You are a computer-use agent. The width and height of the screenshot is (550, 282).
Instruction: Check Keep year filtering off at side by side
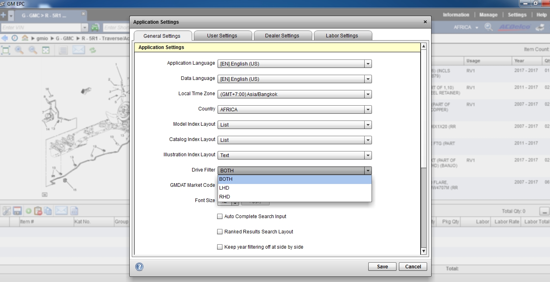(220, 247)
